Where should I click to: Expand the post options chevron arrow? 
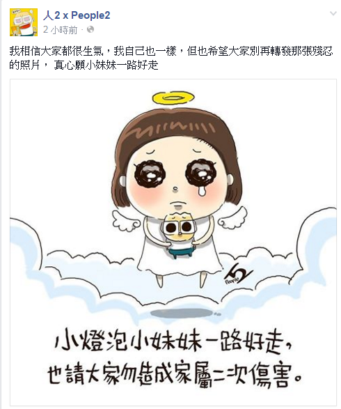(x=333, y=13)
